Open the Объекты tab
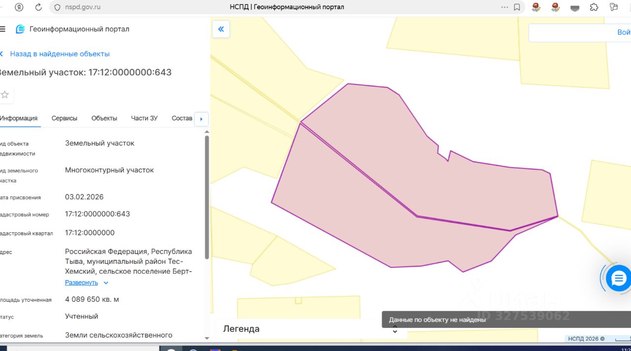Screen dimensions: 631x351 105,118
